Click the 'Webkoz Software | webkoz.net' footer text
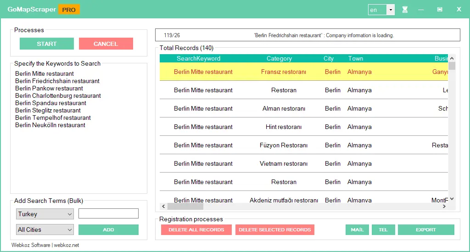This screenshot has width=470, height=252. tap(45, 245)
